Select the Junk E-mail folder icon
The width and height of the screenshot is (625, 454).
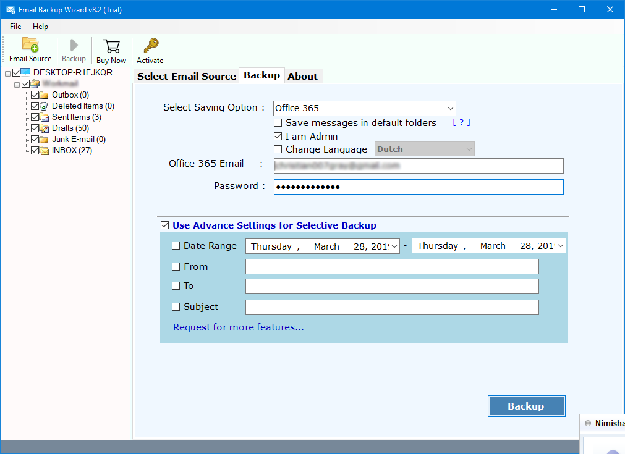pyautogui.click(x=44, y=140)
